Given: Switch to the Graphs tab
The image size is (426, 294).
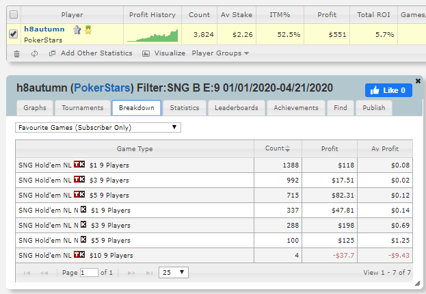Looking at the screenshot, I should [35, 108].
